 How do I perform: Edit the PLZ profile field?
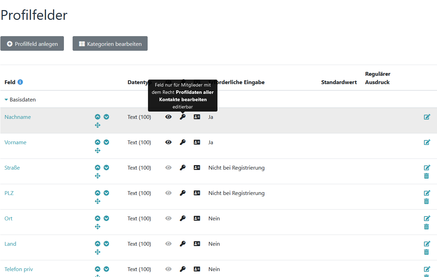click(x=427, y=193)
